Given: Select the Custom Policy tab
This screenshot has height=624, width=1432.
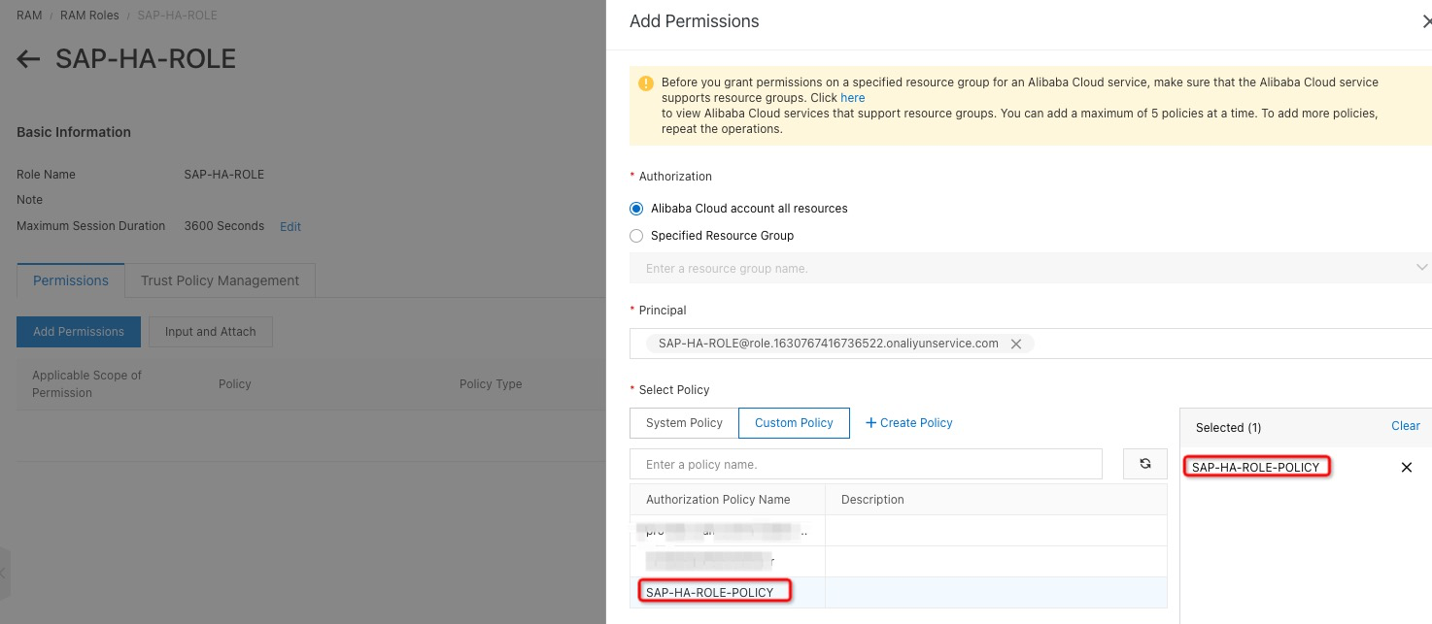Looking at the screenshot, I should [x=794, y=422].
